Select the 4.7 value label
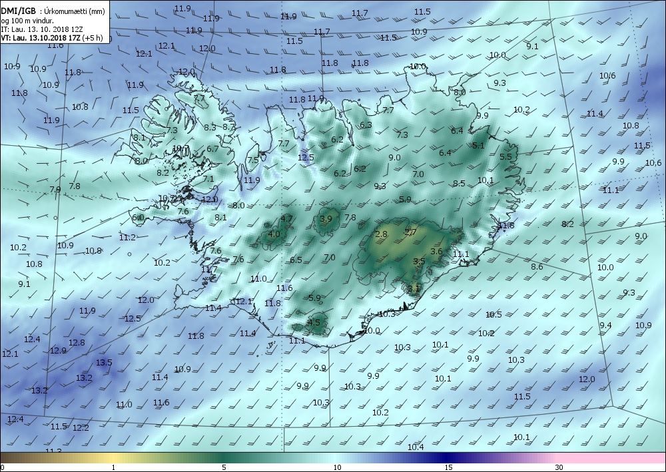 tap(286, 218)
